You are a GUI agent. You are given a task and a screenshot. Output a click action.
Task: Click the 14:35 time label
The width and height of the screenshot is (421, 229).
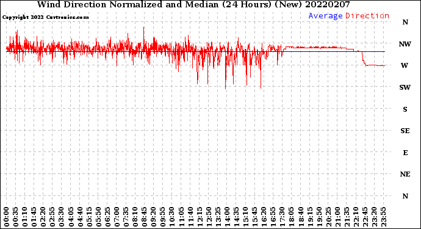pyautogui.click(x=236, y=217)
